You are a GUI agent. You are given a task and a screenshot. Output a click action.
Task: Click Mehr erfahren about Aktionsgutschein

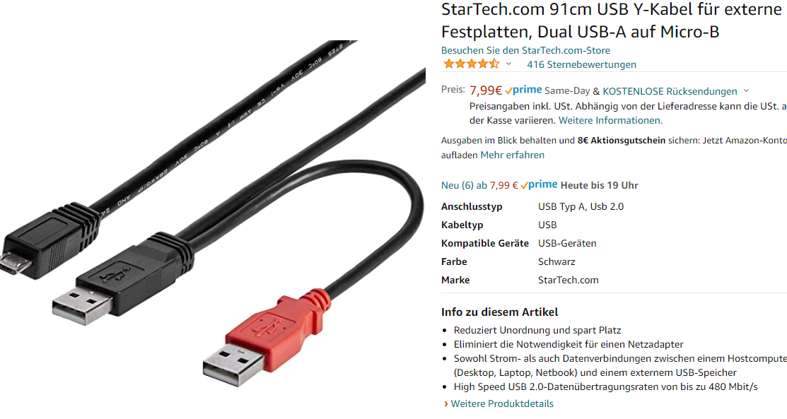pyautogui.click(x=512, y=155)
